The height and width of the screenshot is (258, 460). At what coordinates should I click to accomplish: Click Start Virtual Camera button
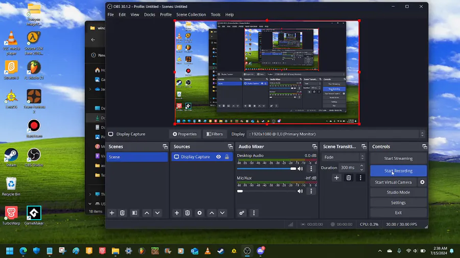click(x=393, y=182)
